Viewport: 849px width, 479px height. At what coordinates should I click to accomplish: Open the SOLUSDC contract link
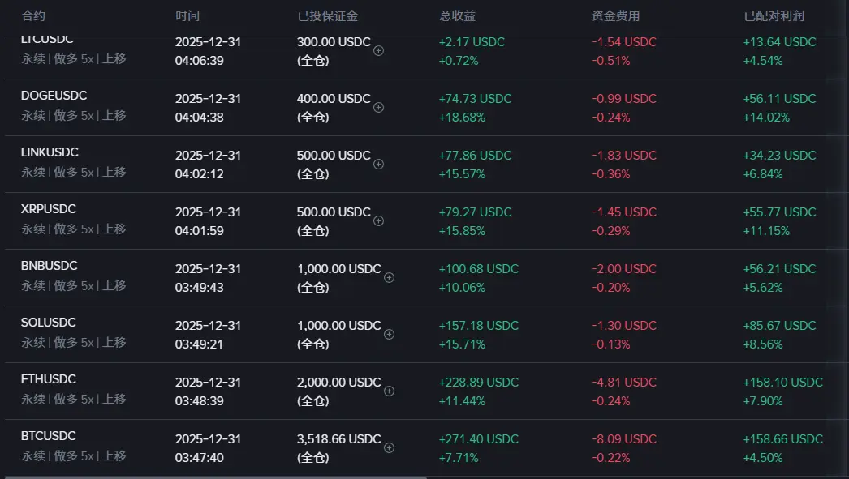(49, 323)
